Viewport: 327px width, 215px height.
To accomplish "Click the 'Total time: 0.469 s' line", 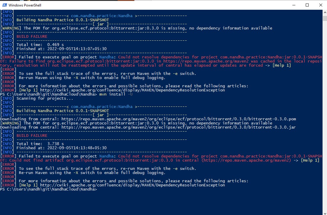I will [x=40, y=45].
